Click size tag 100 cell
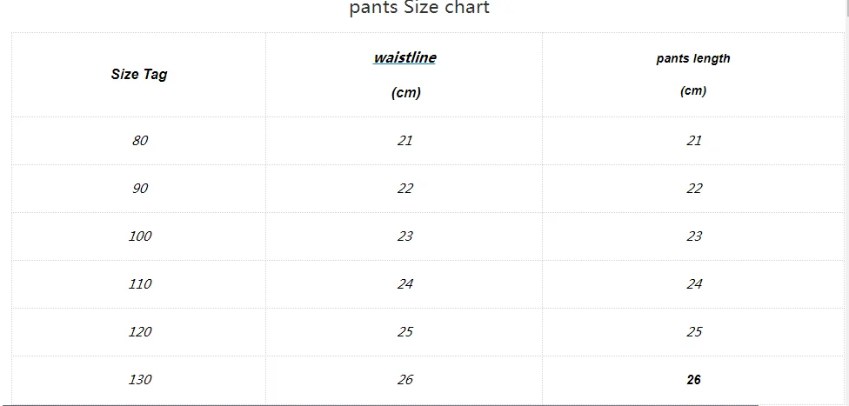This screenshot has height=406, width=849. pos(140,236)
